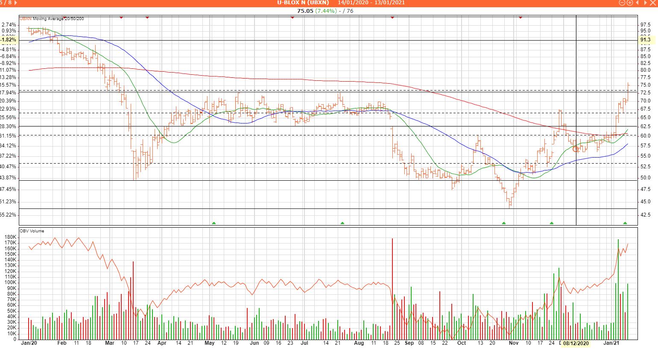Click the orange circle marker near December 8
The height and width of the screenshot is (349, 658).
576,149
